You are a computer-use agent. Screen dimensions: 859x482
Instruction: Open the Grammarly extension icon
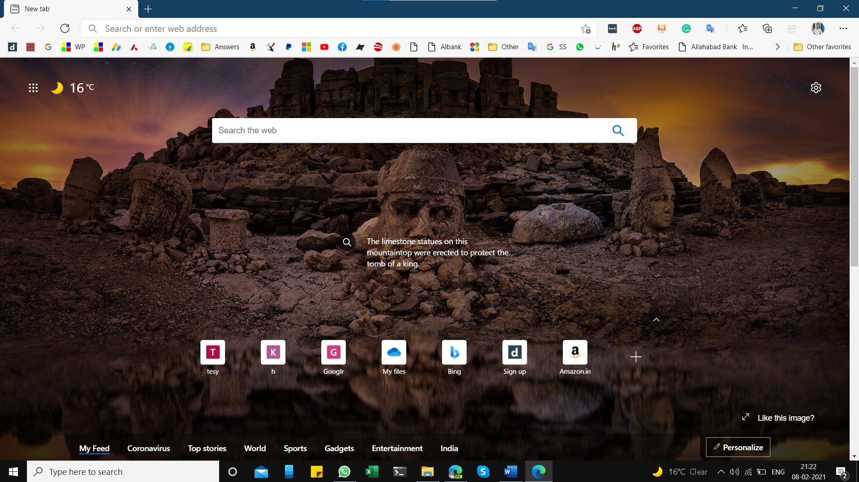(x=686, y=29)
